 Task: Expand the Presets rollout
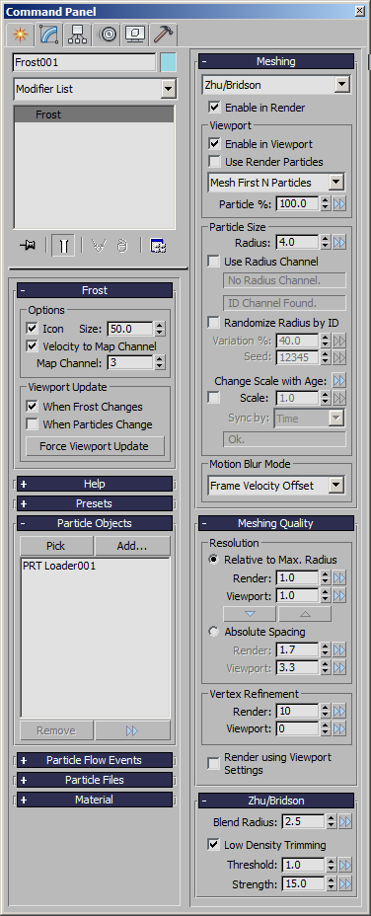tap(95, 503)
